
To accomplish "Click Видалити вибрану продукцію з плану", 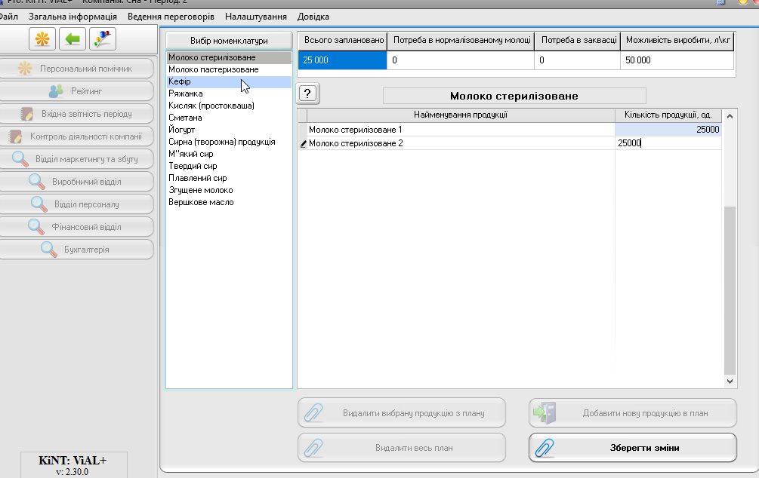I will (402, 412).
